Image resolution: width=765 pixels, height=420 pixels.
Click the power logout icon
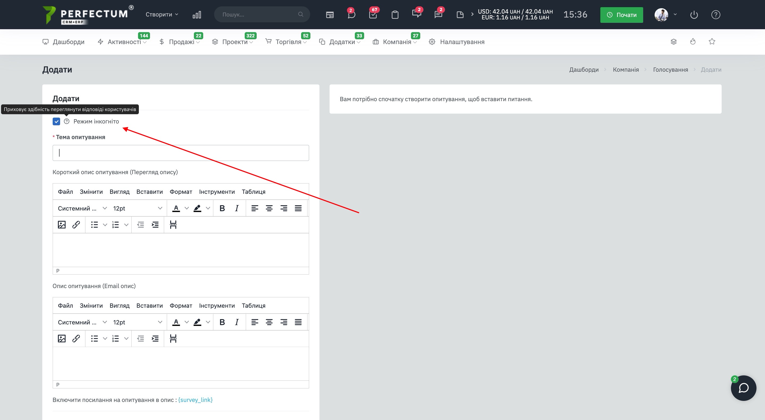click(694, 15)
